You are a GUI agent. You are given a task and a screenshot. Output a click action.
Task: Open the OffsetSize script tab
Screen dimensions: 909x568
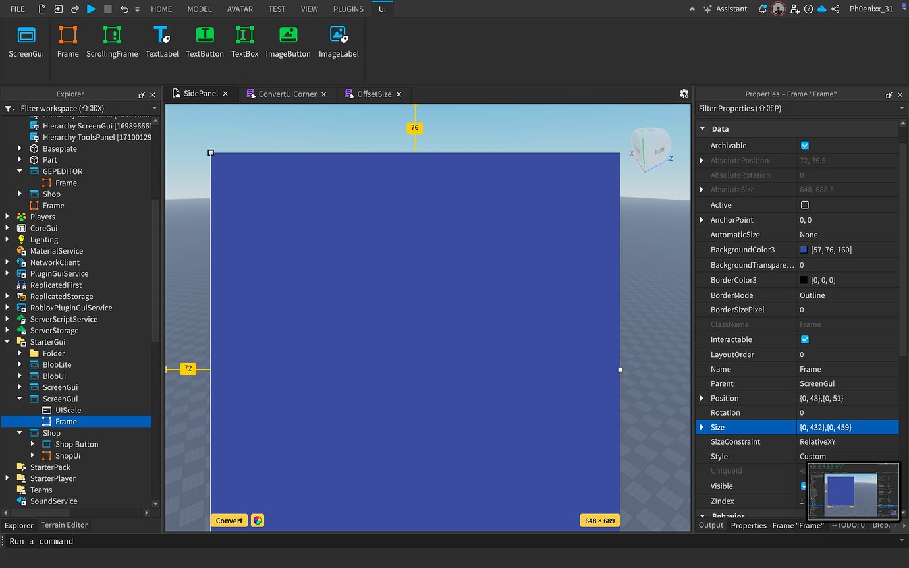pos(374,94)
